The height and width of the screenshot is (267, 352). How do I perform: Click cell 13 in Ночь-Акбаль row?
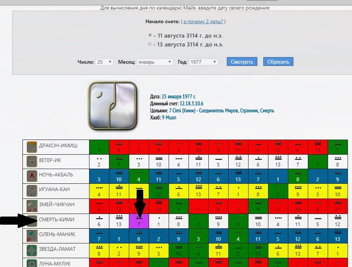238,176
